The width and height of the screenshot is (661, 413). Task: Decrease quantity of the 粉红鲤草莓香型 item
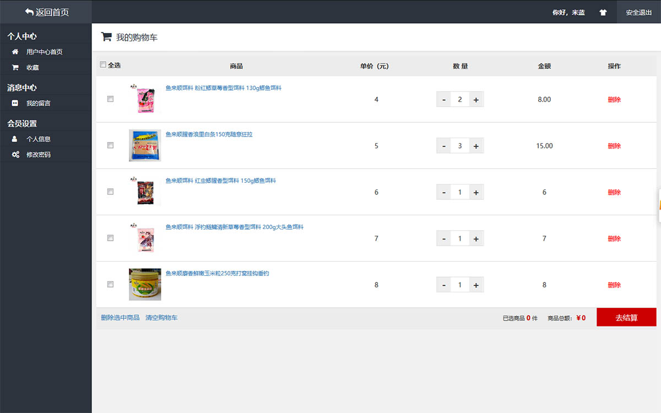444,100
